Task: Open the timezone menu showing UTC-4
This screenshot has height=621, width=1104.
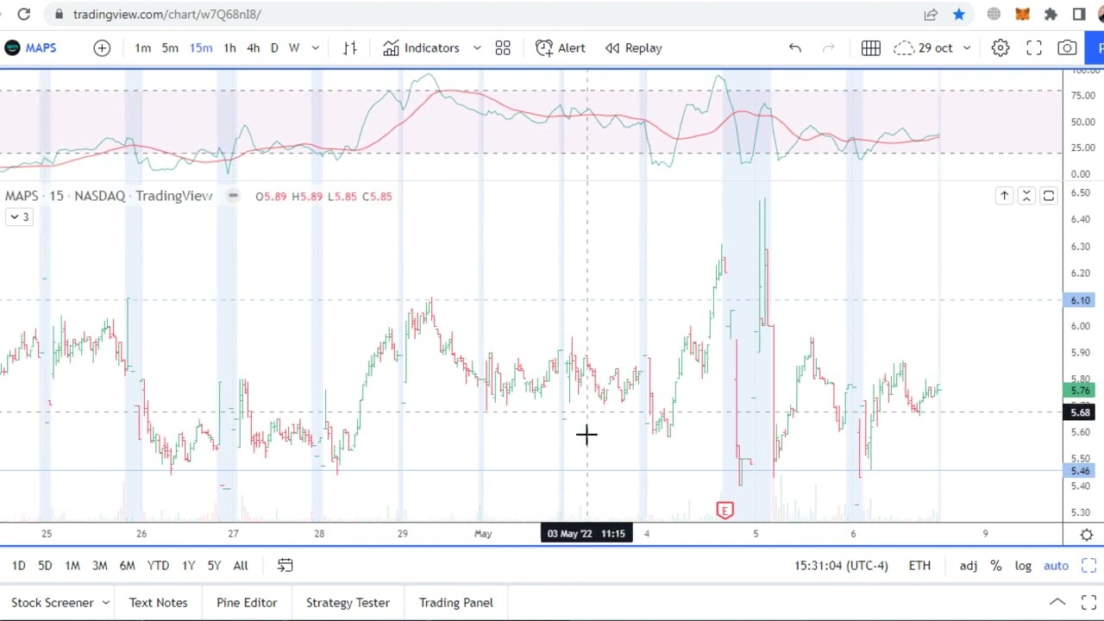Action: pyautogui.click(x=841, y=566)
